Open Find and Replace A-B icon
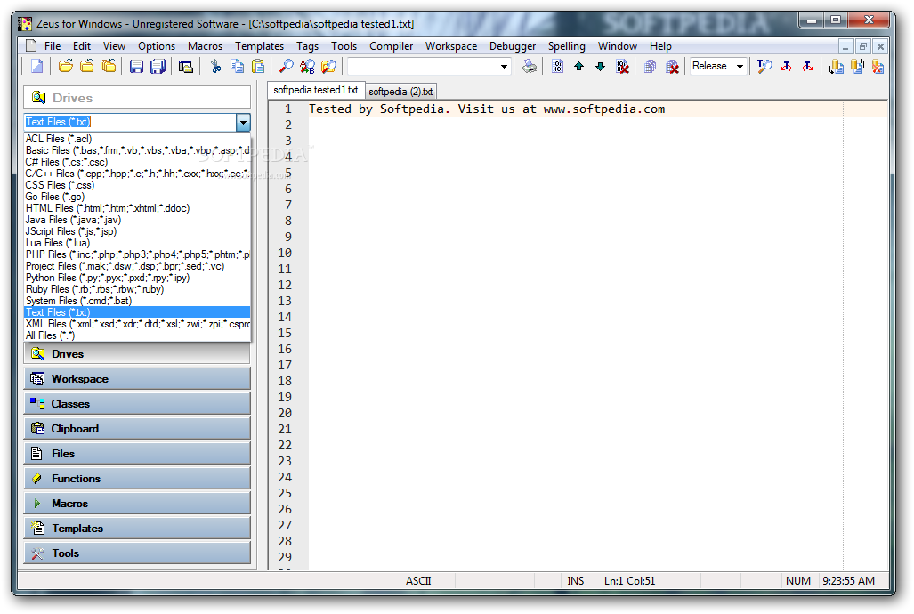 (x=307, y=67)
